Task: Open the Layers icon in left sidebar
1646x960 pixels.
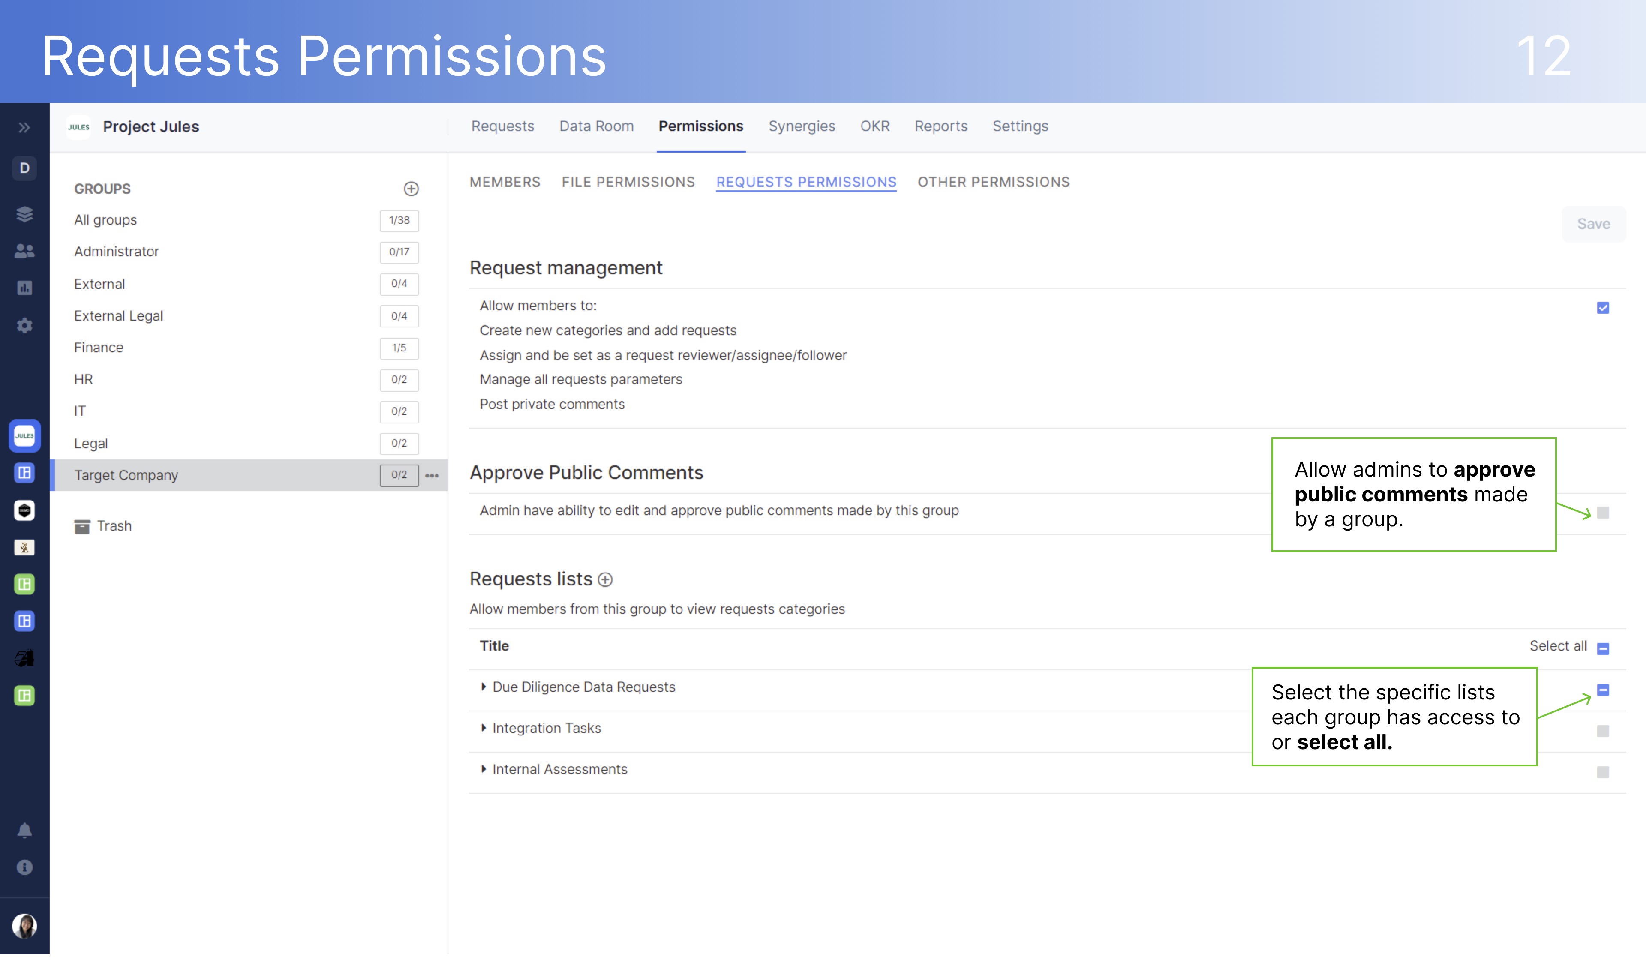Action: [24, 213]
